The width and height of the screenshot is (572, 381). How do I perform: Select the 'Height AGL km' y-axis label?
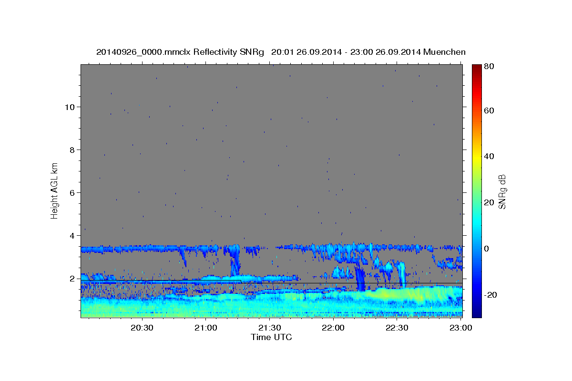(55, 190)
